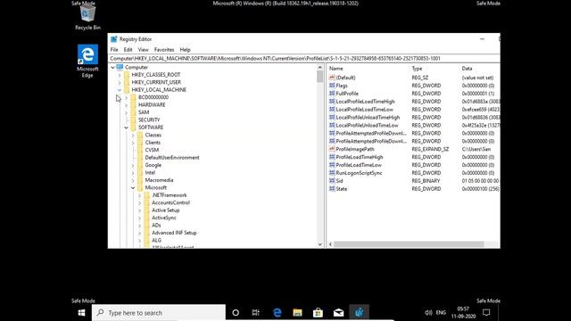The image size is (571, 321).
Task: Click the registry path address bar
Action: 304,59
